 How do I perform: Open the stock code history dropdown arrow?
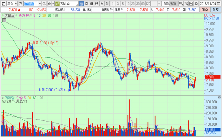[40, 3]
